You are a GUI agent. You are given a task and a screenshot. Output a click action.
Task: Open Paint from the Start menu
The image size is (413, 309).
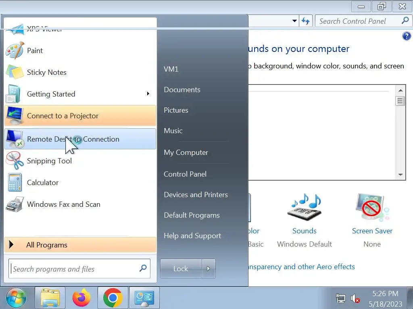click(x=80, y=50)
